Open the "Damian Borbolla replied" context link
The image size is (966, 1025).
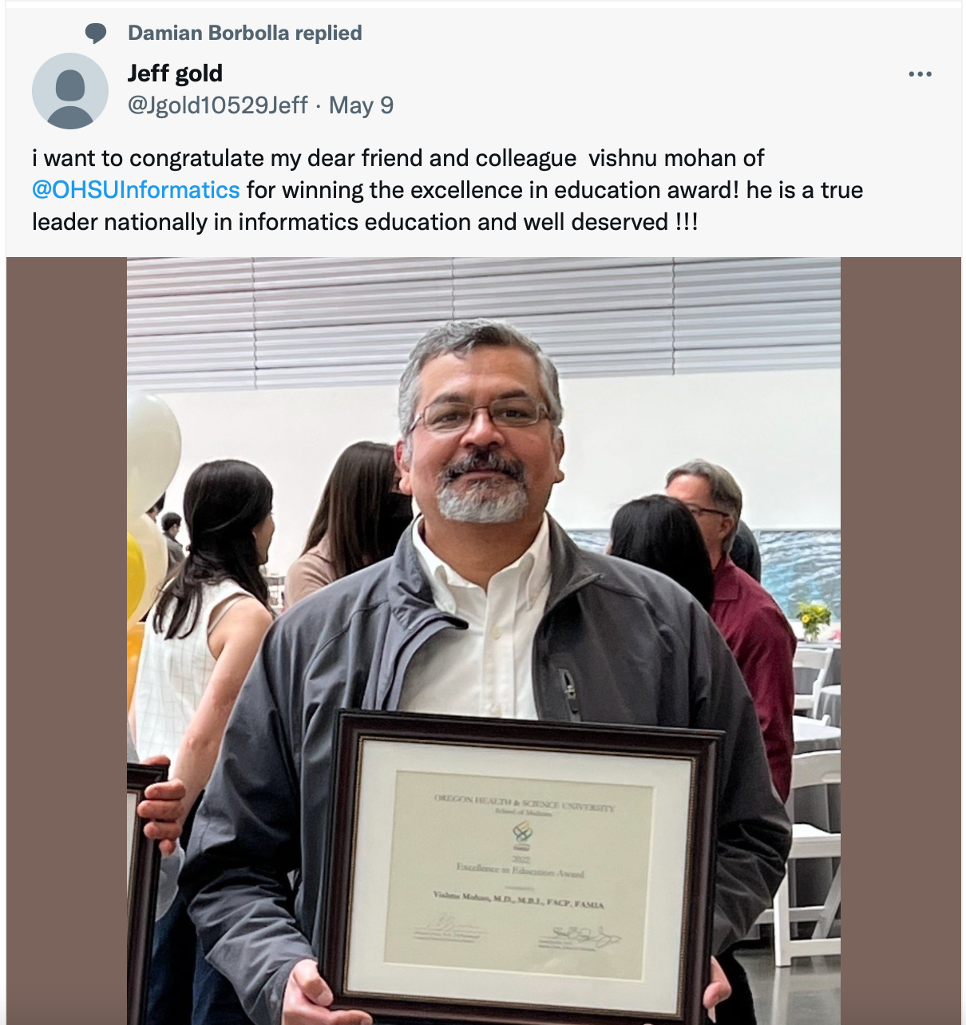[x=244, y=33]
